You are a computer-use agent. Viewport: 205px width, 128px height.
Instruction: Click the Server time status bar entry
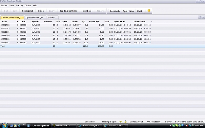[x=190, y=122]
